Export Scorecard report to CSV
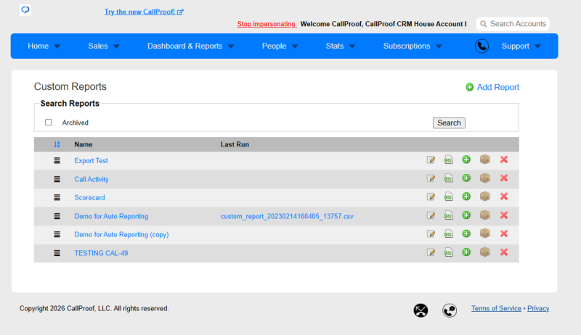Viewport: 581px width, 335px height. point(448,197)
